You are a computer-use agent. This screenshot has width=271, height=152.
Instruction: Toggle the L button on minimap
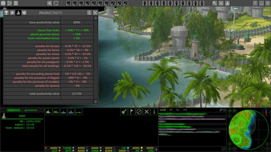coord(230,115)
